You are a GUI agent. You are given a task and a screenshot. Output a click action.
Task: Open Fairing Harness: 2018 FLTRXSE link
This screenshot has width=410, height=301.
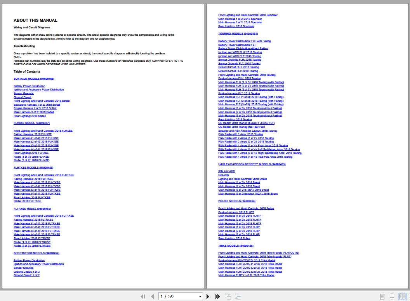tap(33, 220)
